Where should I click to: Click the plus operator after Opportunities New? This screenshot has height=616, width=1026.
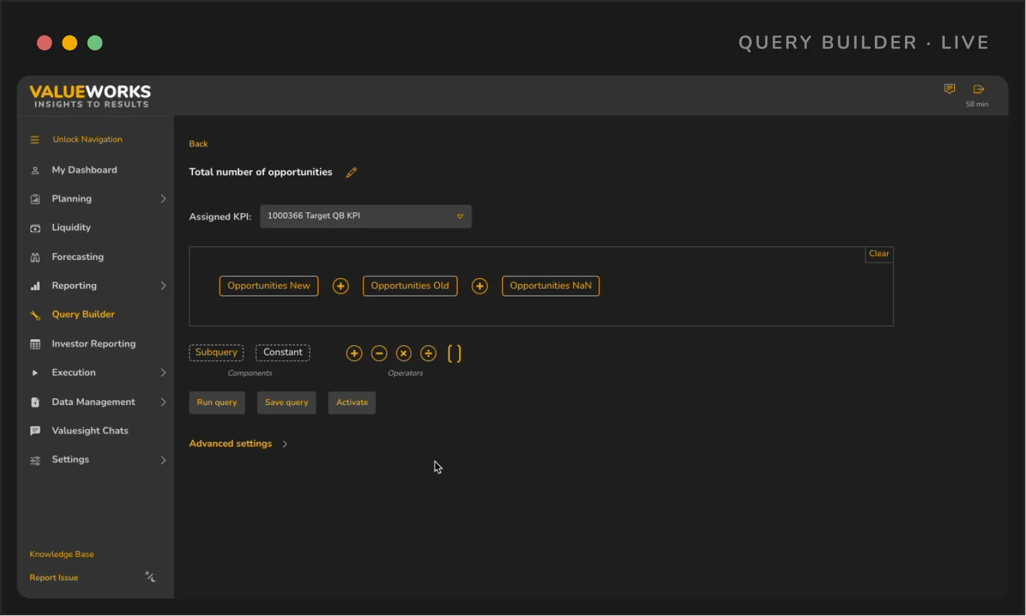point(341,286)
